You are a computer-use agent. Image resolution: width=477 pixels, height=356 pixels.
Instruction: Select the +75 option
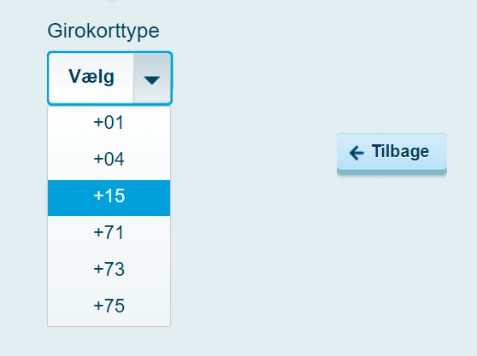point(109,307)
